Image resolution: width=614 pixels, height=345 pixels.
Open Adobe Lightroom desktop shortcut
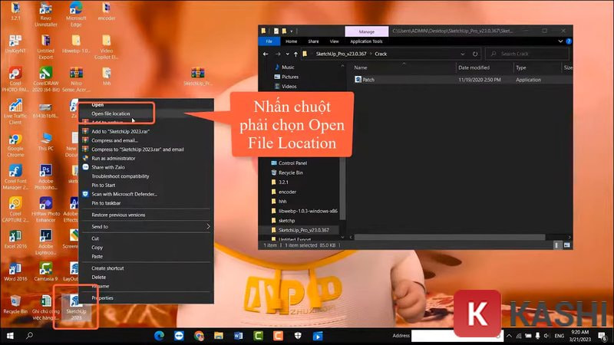tap(46, 242)
